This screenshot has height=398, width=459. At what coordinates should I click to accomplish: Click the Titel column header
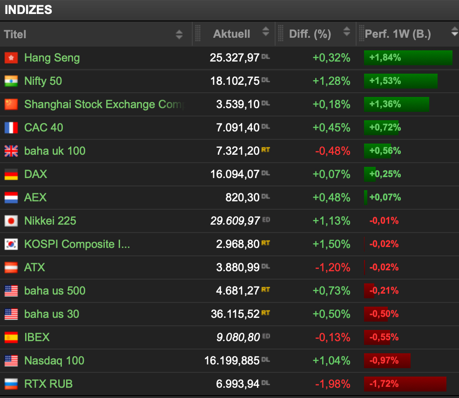tap(15, 34)
